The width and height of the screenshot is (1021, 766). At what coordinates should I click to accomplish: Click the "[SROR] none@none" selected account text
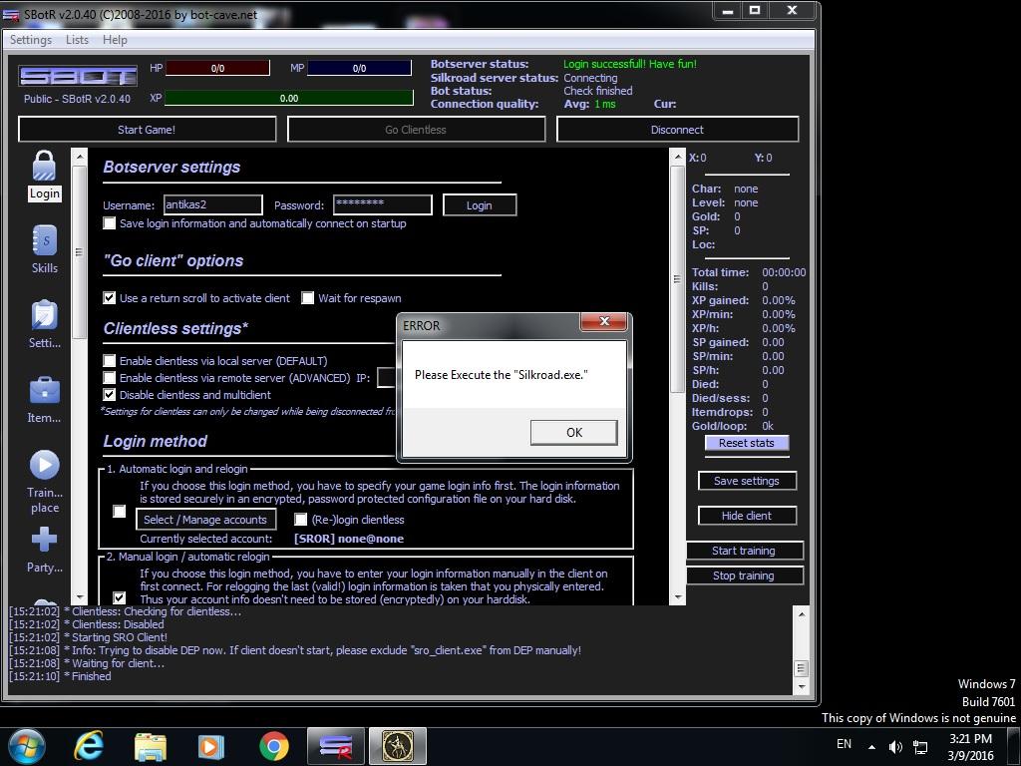(x=349, y=539)
